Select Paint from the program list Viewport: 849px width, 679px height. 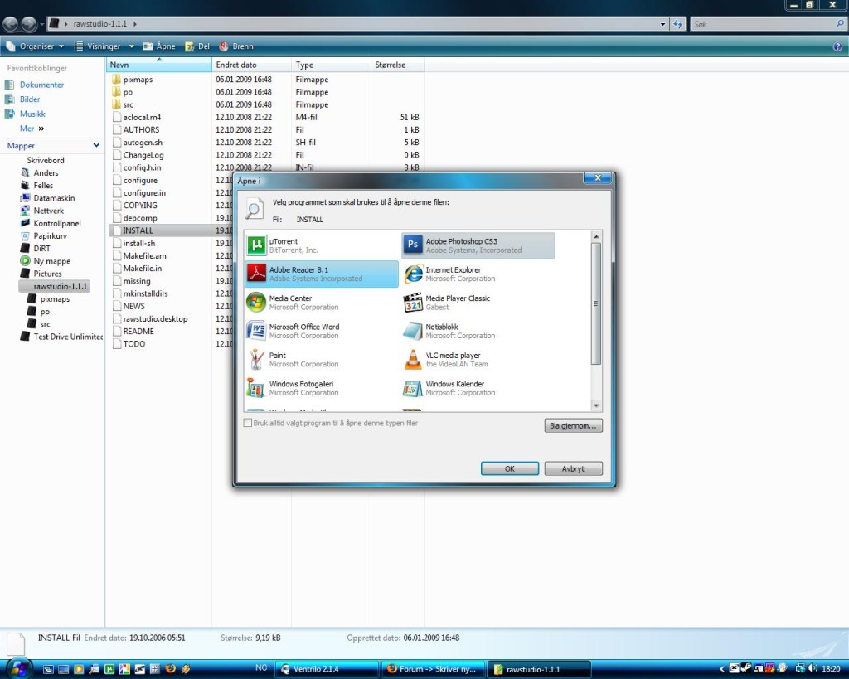click(321, 360)
